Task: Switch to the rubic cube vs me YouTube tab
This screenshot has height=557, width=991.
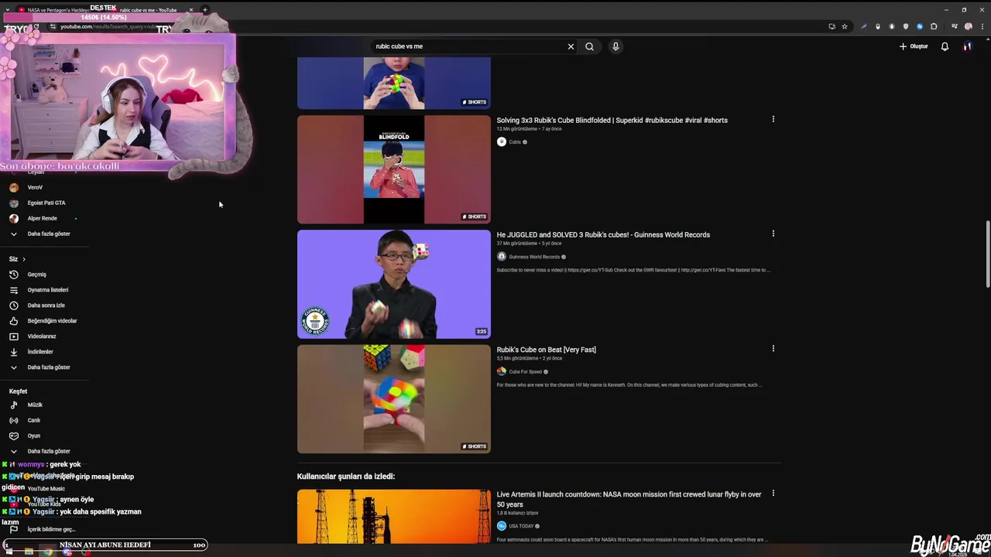Action: (x=149, y=10)
